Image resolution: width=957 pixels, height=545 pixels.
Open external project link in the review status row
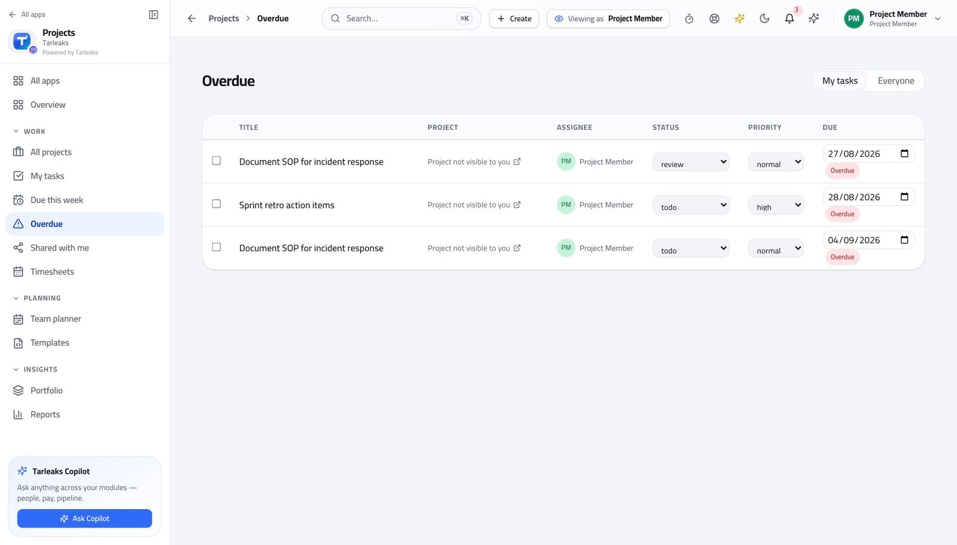pyautogui.click(x=517, y=162)
